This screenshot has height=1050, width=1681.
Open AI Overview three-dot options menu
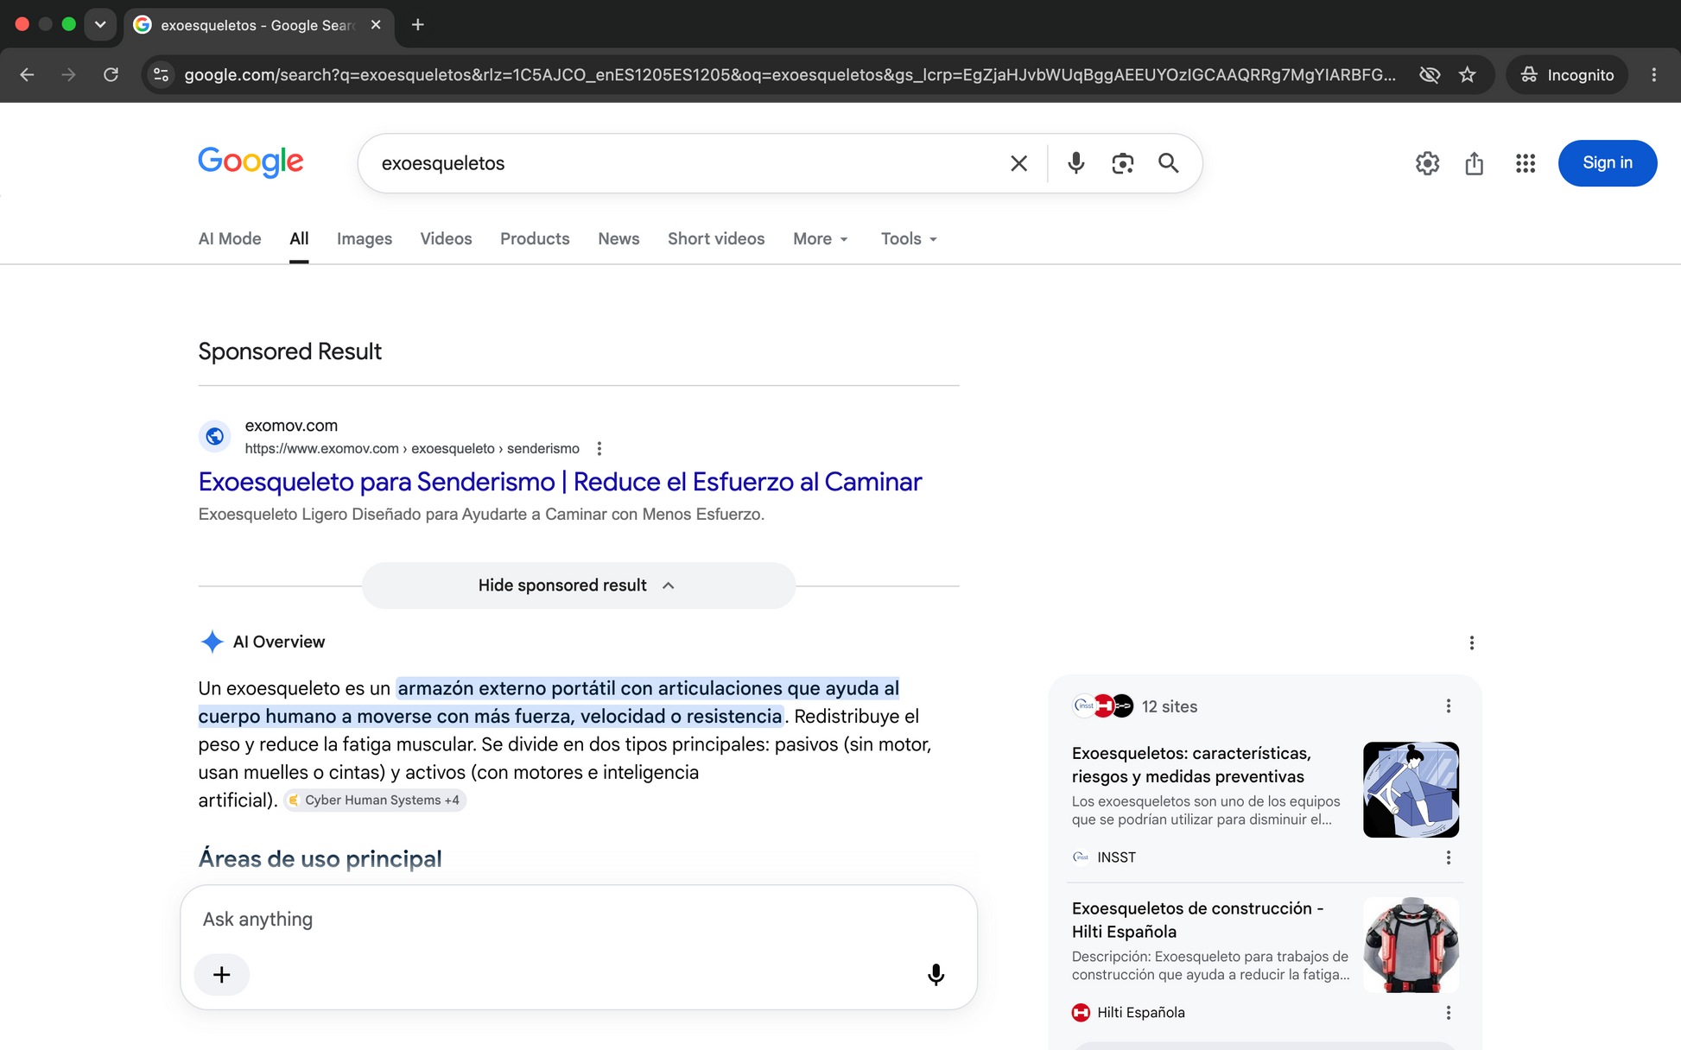pyautogui.click(x=1472, y=642)
